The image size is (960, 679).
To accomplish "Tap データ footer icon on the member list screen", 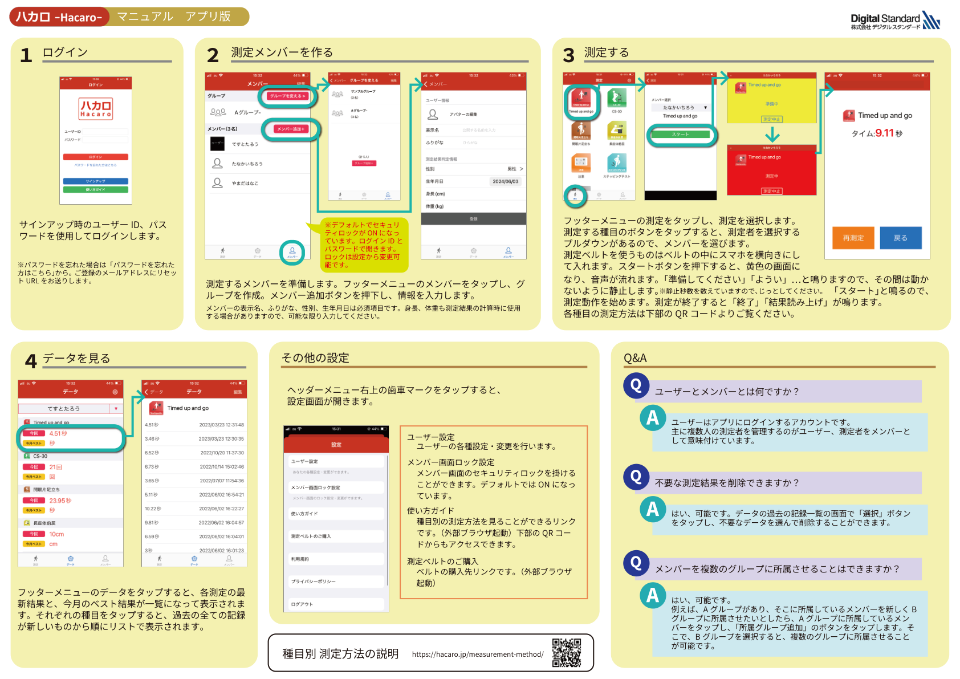I will [258, 251].
